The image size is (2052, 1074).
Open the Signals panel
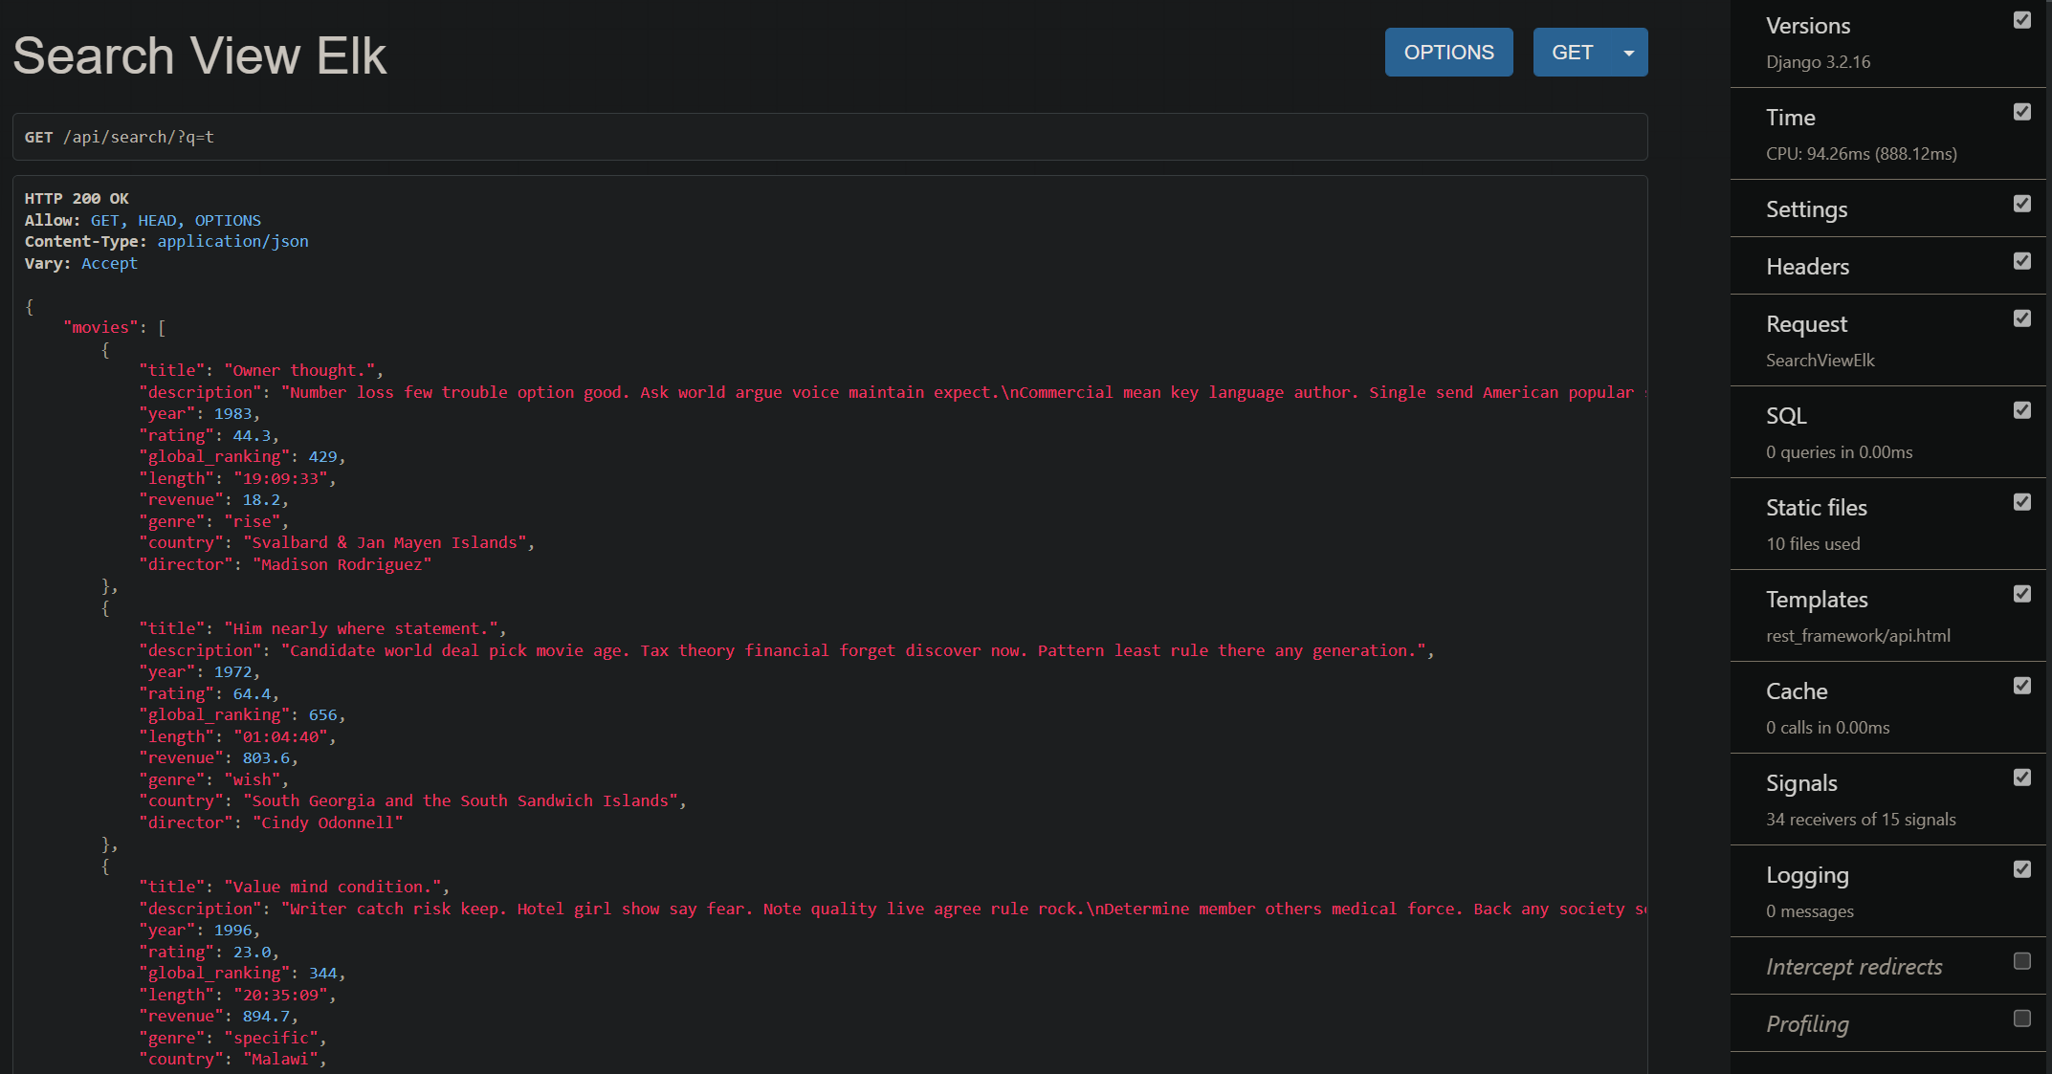[1800, 783]
